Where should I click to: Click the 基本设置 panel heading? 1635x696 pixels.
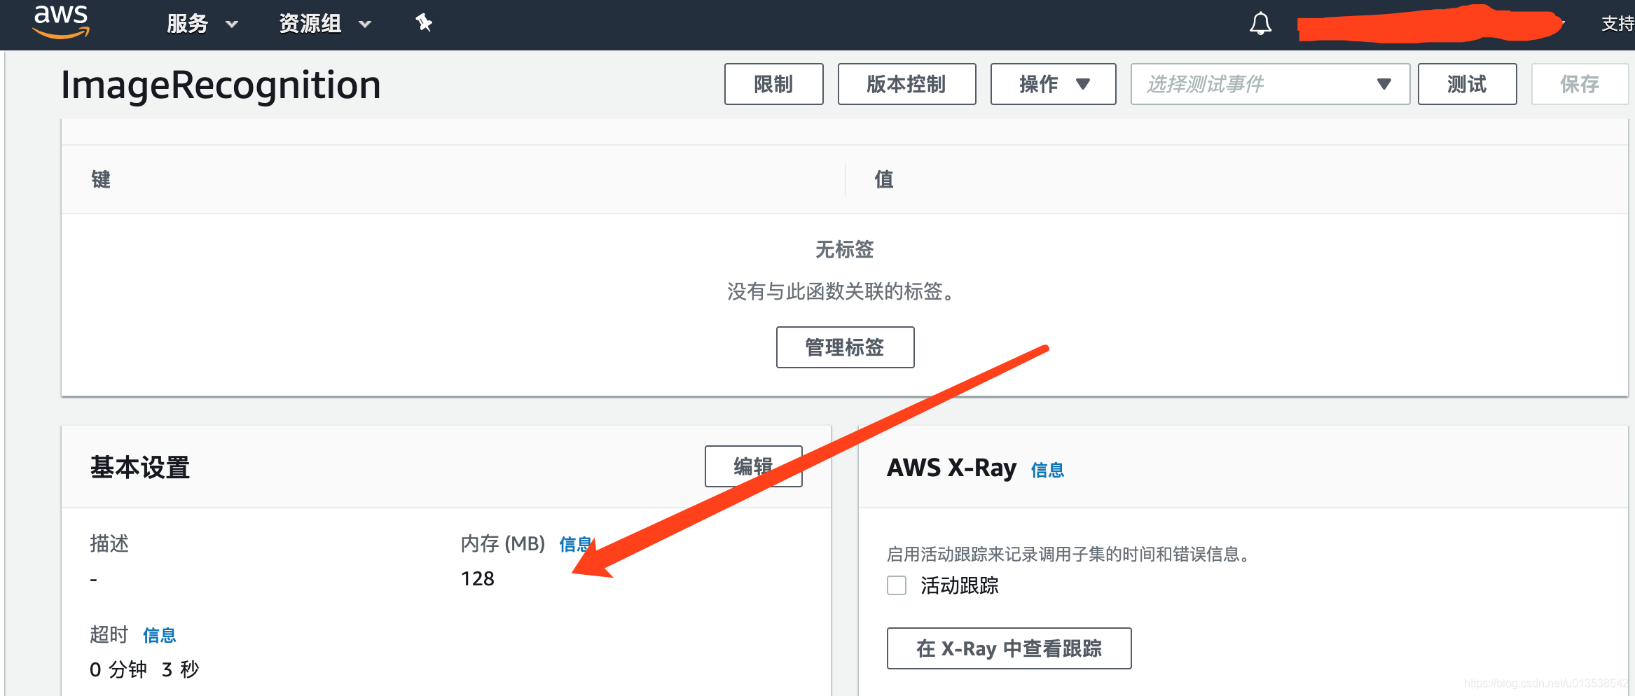click(140, 467)
